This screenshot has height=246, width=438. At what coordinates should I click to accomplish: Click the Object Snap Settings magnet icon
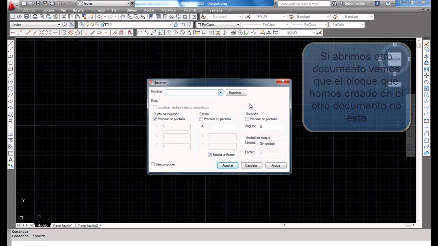(130, 33)
